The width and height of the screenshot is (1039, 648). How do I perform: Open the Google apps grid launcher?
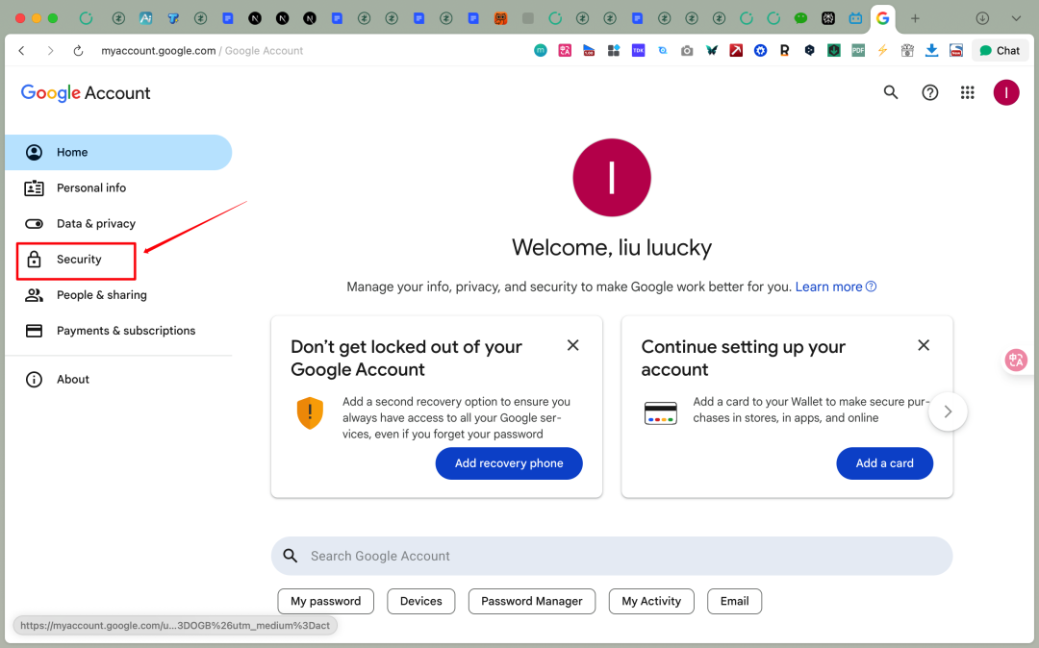(968, 92)
